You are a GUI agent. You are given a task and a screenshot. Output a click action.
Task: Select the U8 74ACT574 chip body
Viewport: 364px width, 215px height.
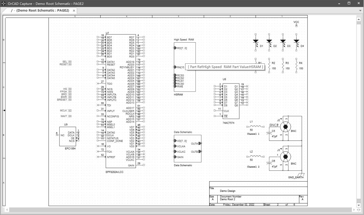point(231,101)
